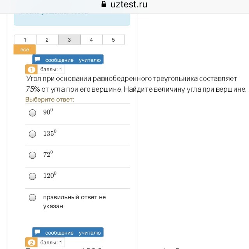
Task: Click chat icon on first teacher message button
Action: pyautogui.click(x=38, y=60)
